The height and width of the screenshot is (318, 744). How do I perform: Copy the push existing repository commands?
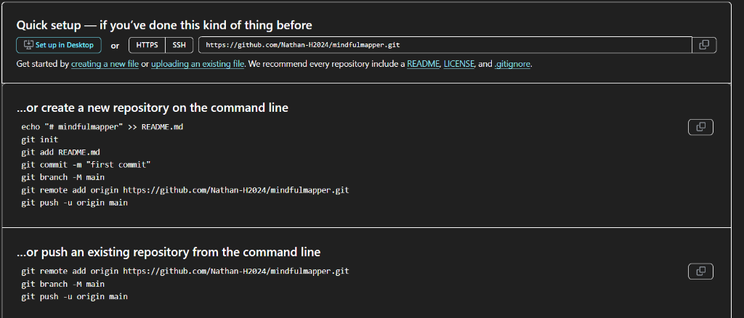coord(700,272)
